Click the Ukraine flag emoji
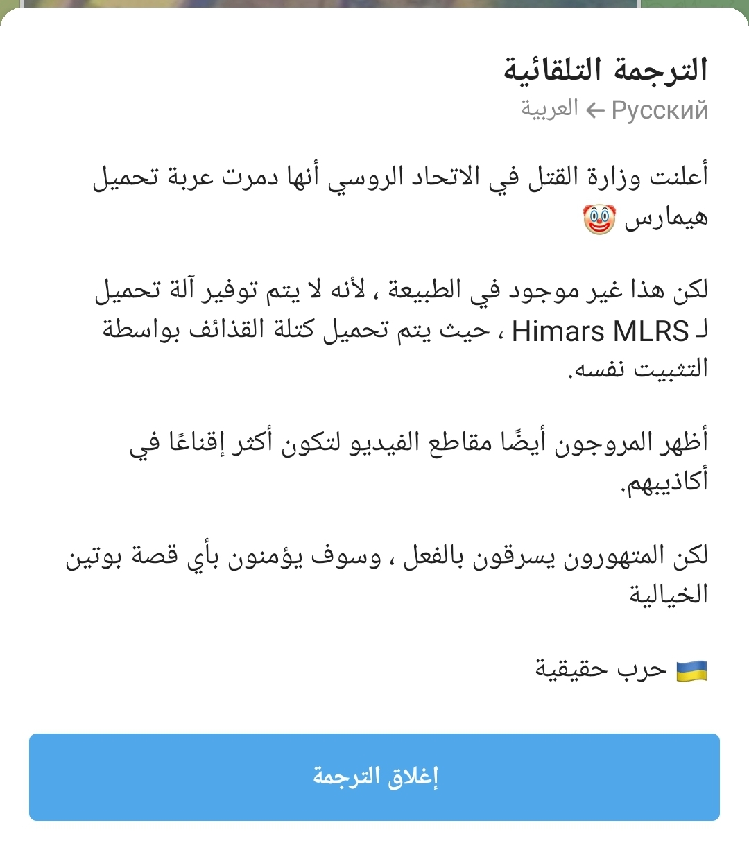The height and width of the screenshot is (850, 749). coord(691,670)
